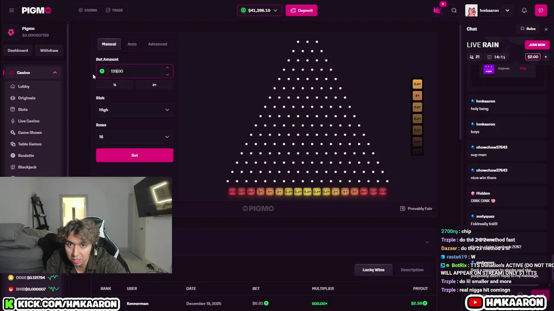The image size is (554, 311).
Task: Open Trade in the top navigation
Action: (x=114, y=10)
